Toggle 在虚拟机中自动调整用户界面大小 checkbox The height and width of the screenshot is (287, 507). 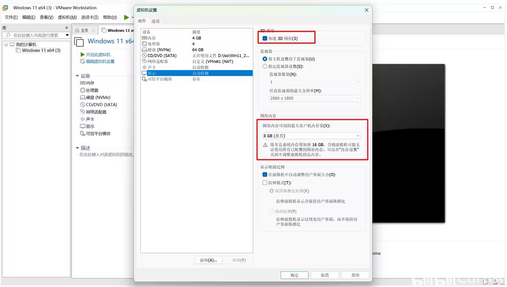click(265, 174)
